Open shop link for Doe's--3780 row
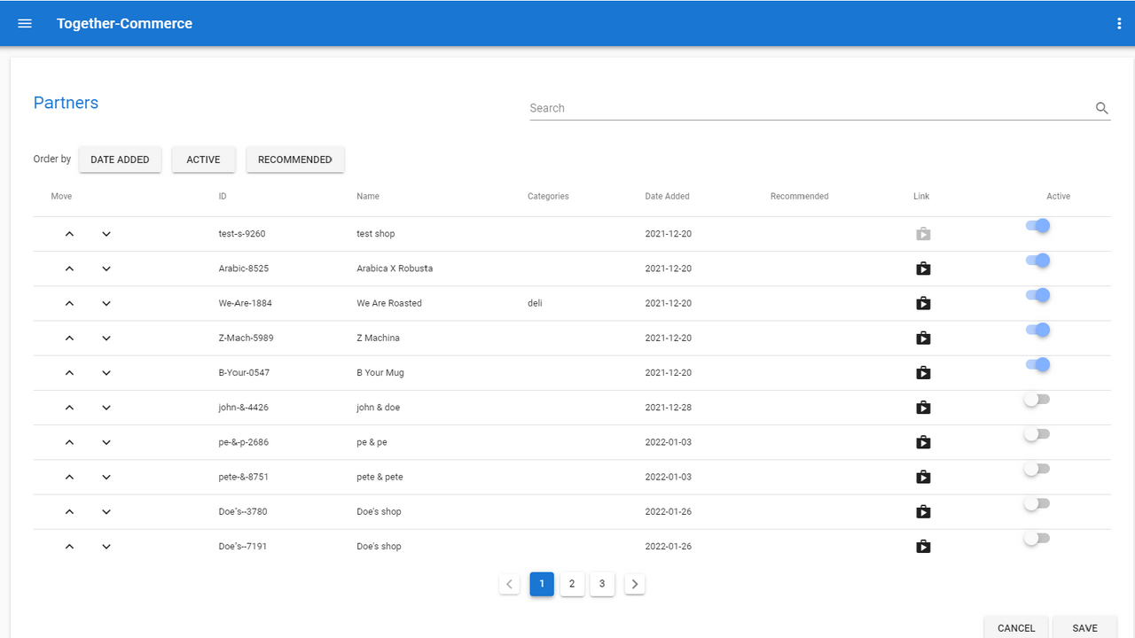The height and width of the screenshot is (638, 1135). tap(923, 511)
